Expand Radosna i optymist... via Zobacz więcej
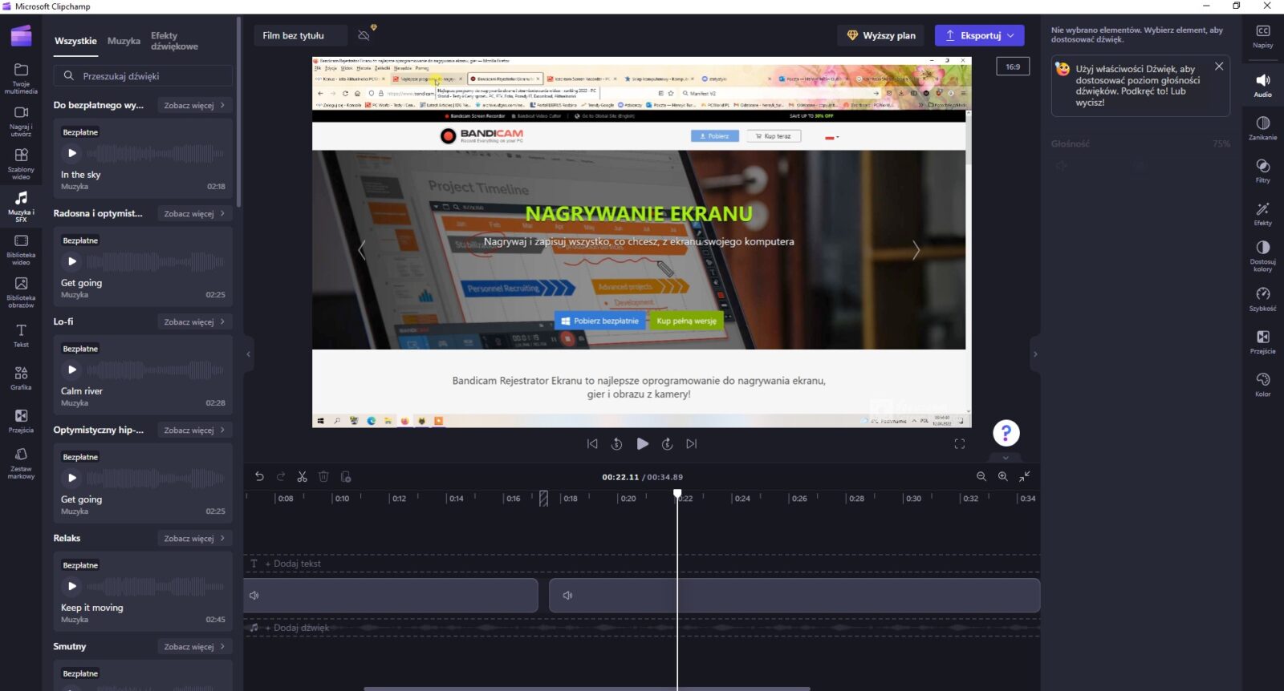 [x=195, y=213]
